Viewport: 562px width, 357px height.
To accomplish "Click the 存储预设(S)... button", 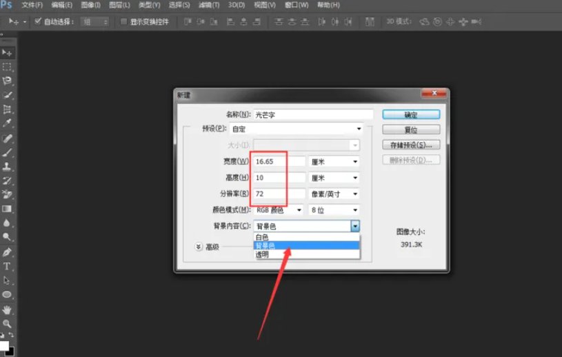I will pos(411,145).
